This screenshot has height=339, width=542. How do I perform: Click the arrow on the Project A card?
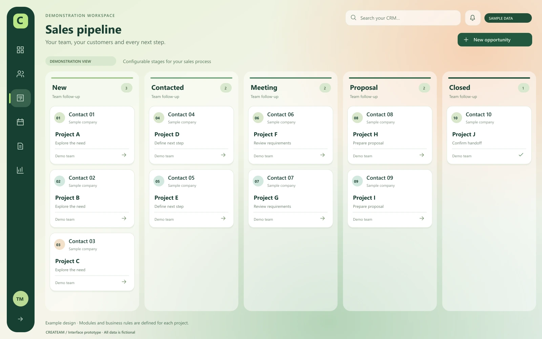(124, 155)
